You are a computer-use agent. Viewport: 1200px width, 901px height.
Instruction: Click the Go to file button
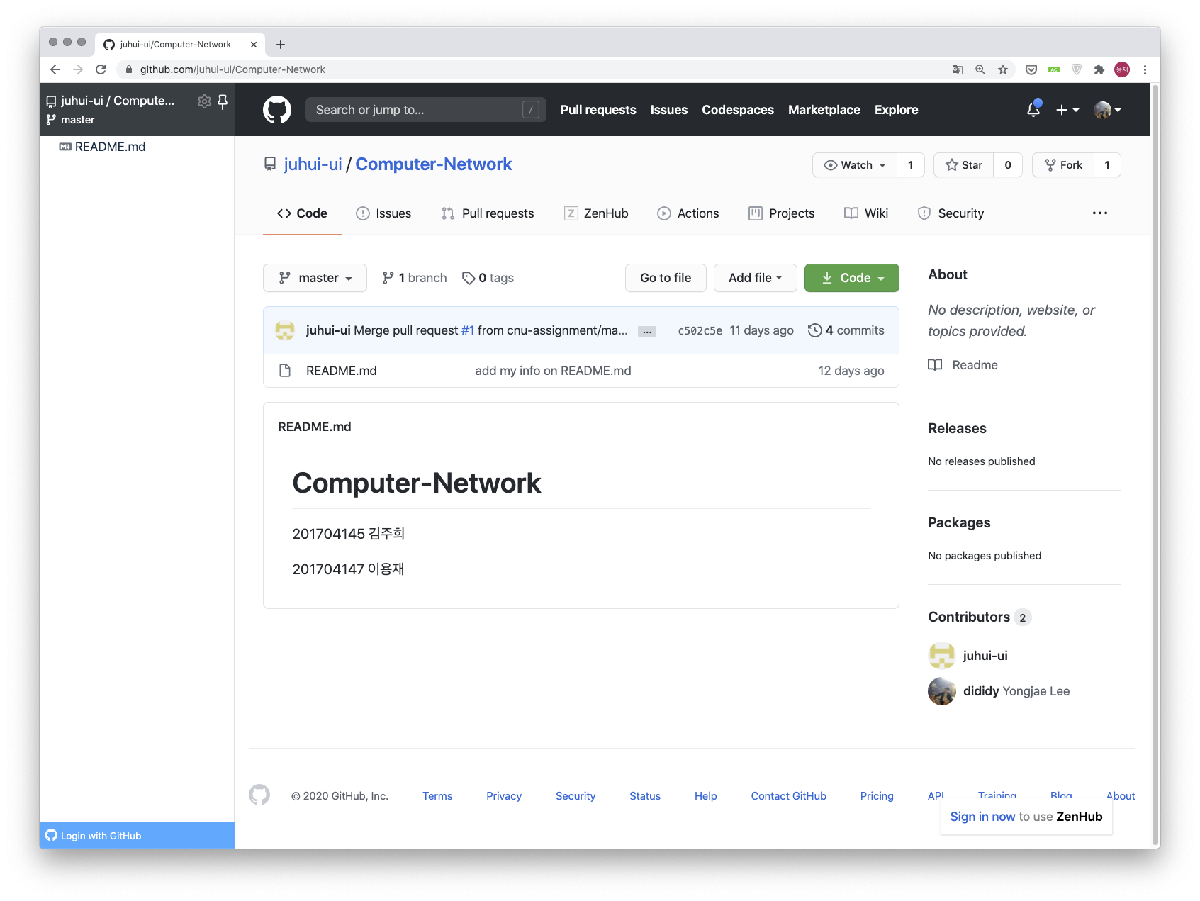665,277
